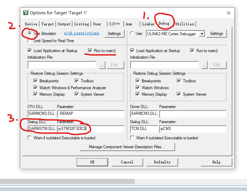Toggle debugger System Viewer checkbox
The width and height of the screenshot is (247, 191).
coord(179,94)
